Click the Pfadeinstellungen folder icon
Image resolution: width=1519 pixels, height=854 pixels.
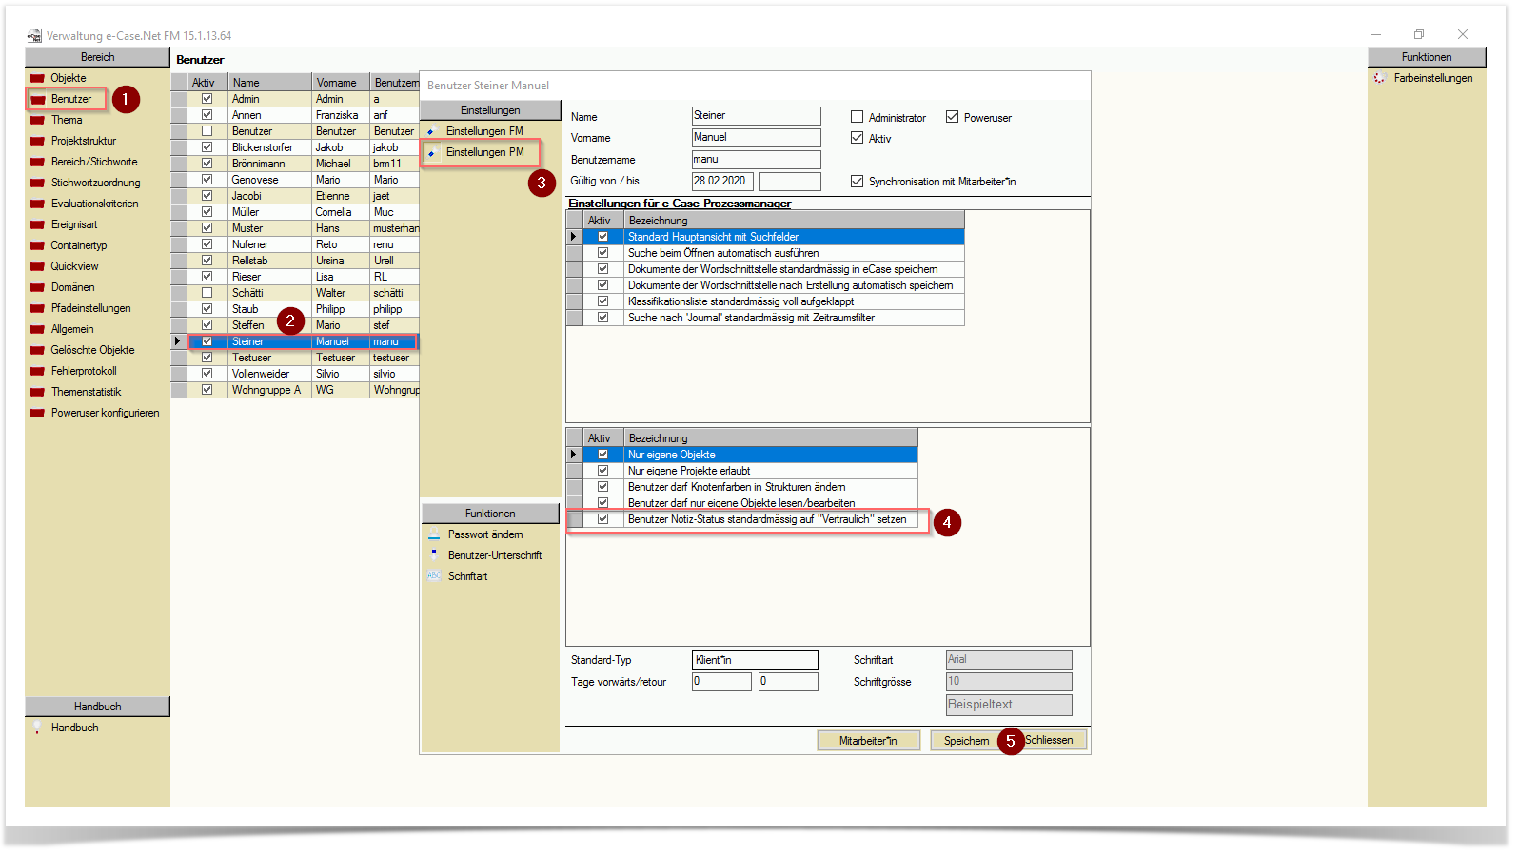[37, 308]
